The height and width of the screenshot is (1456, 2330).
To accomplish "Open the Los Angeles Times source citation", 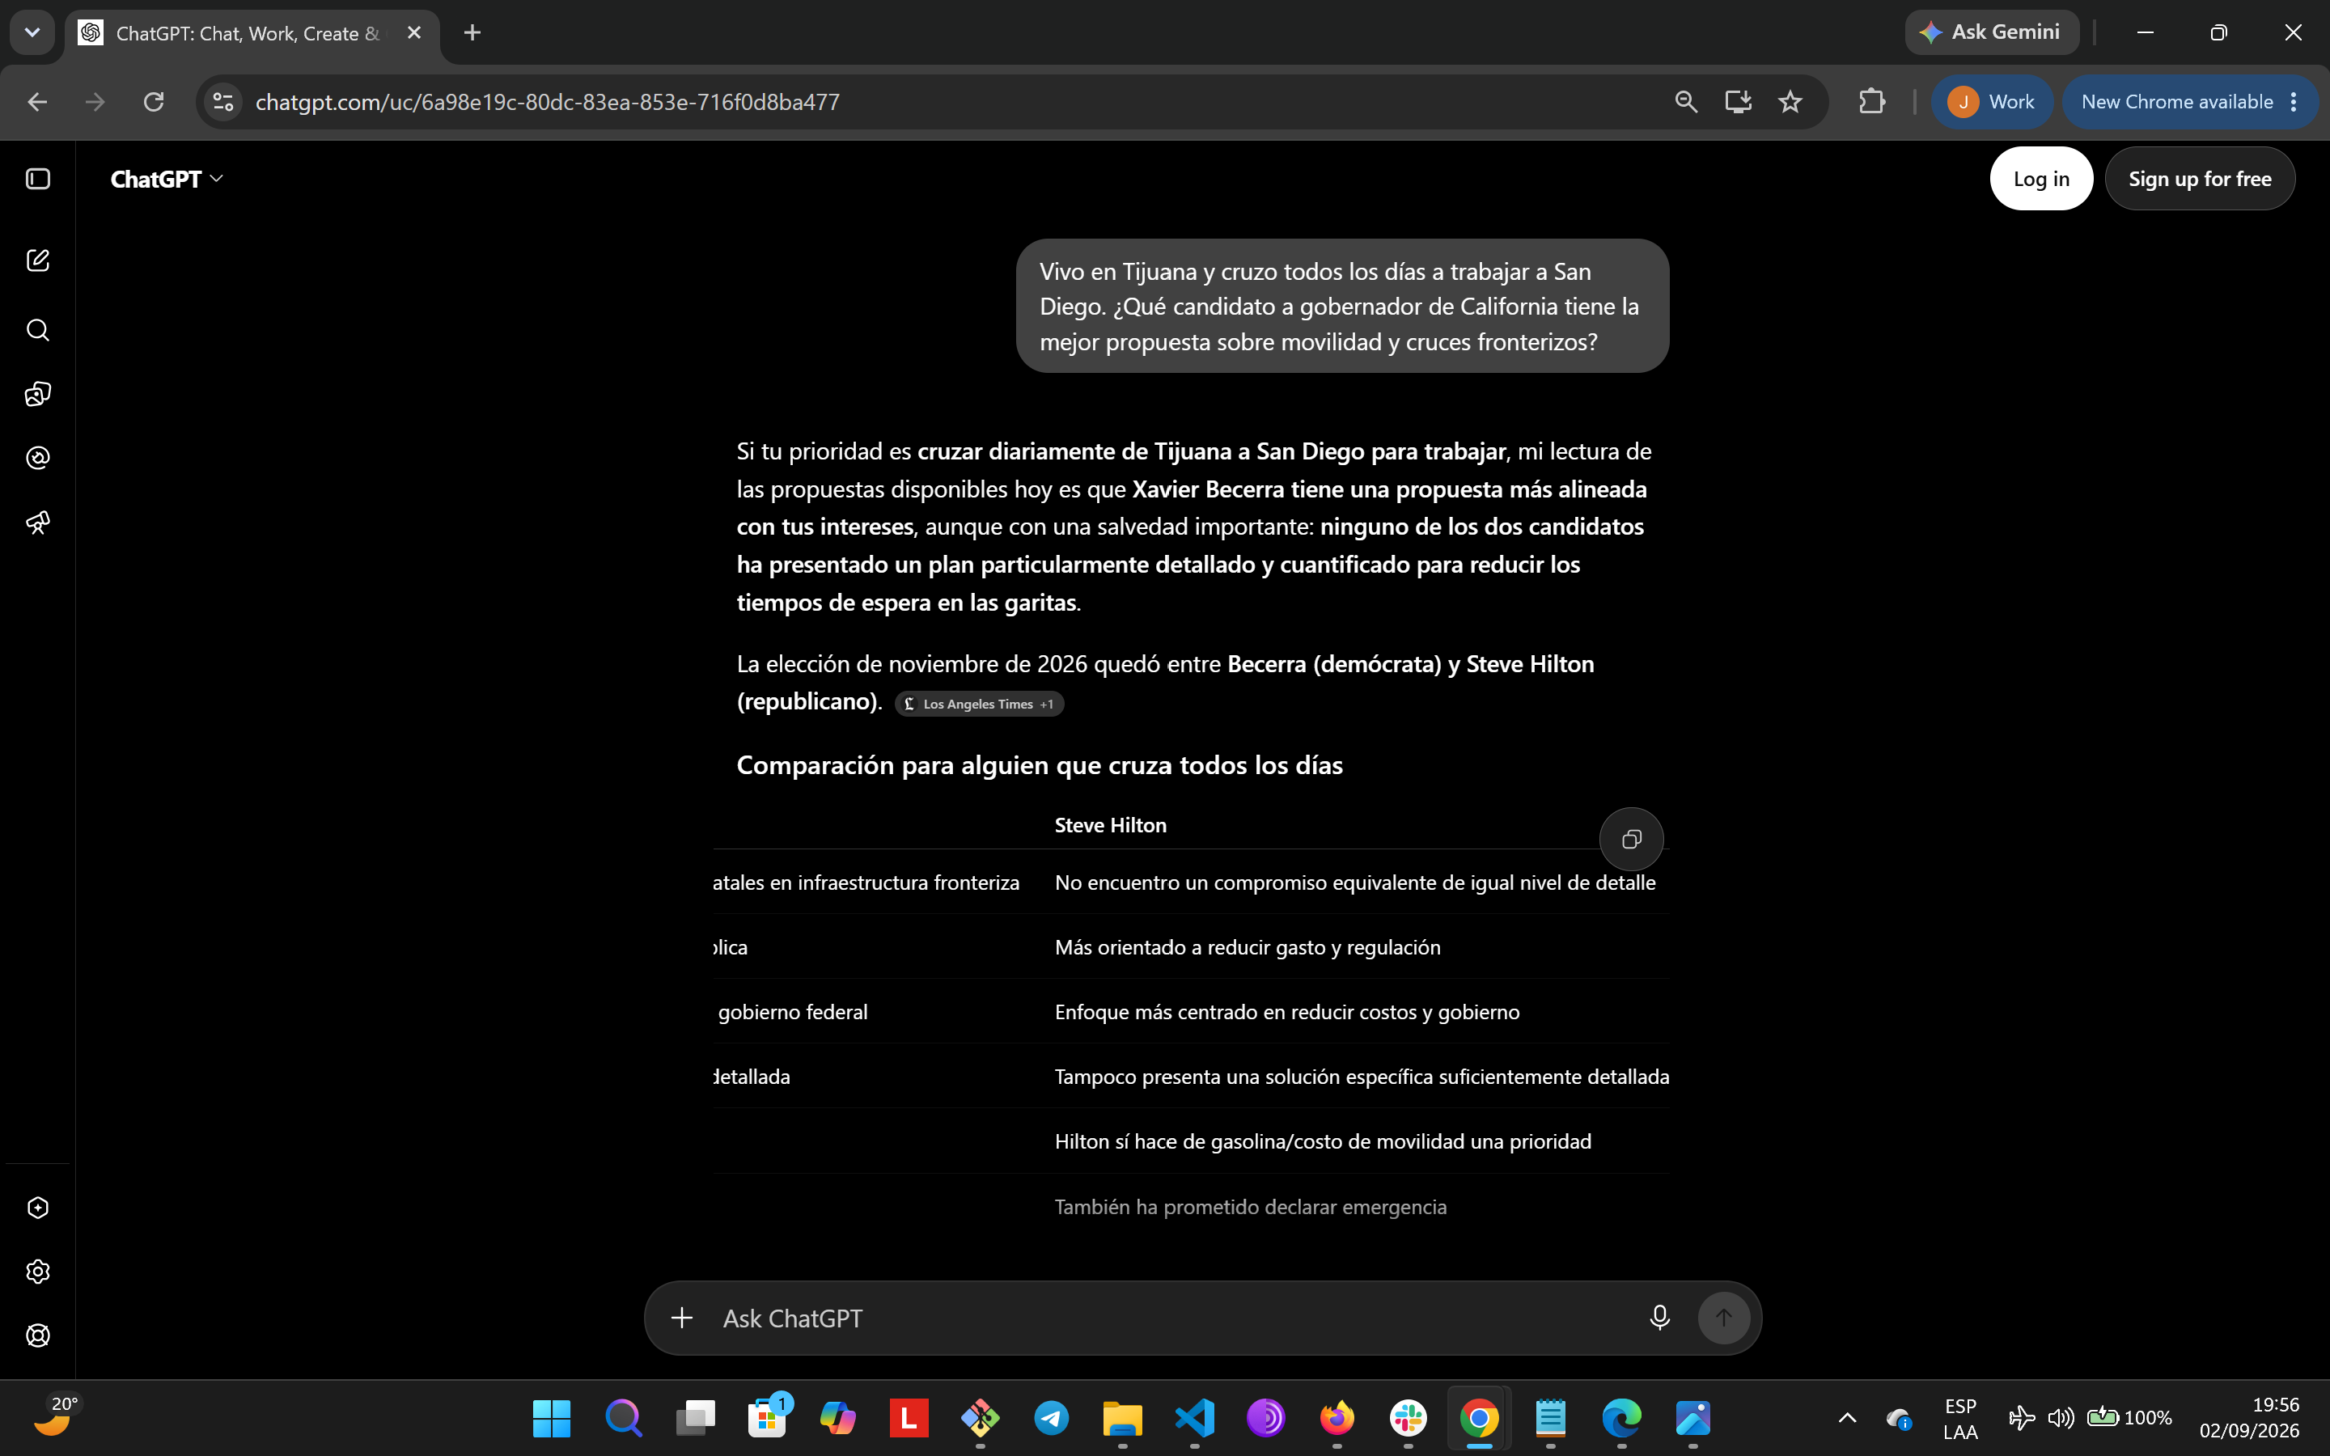I will coord(979,704).
